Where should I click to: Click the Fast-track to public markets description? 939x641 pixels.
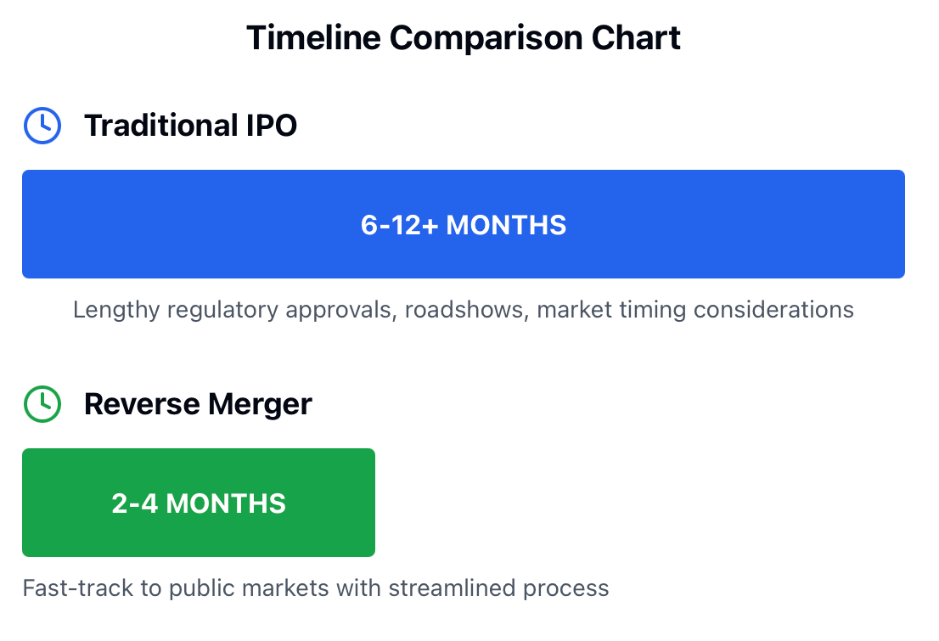pyautogui.click(x=316, y=588)
